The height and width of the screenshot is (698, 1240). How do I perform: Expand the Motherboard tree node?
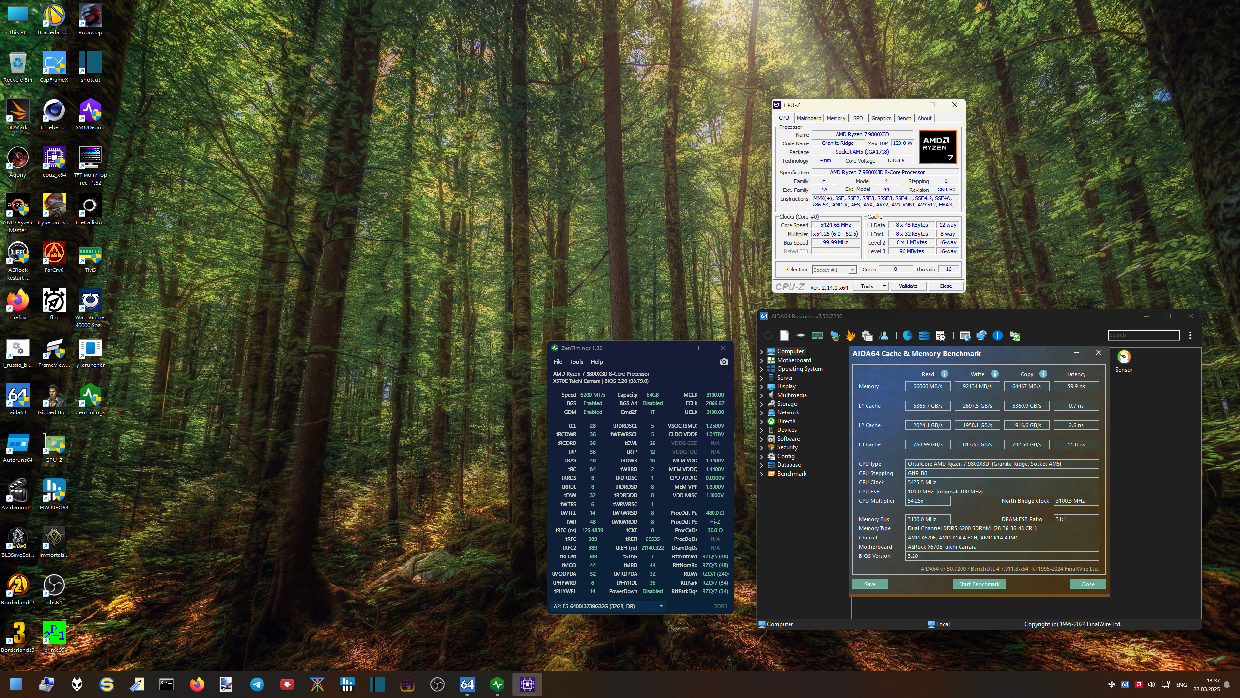coord(761,360)
